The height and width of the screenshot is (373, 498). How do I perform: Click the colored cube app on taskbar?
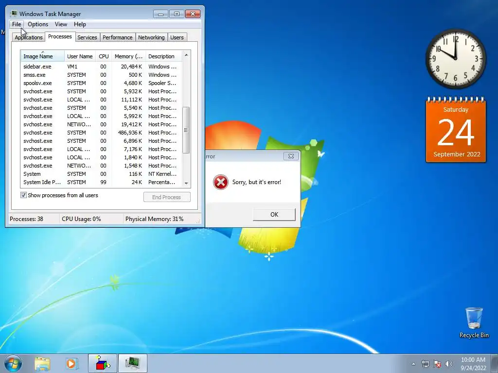[103, 363]
